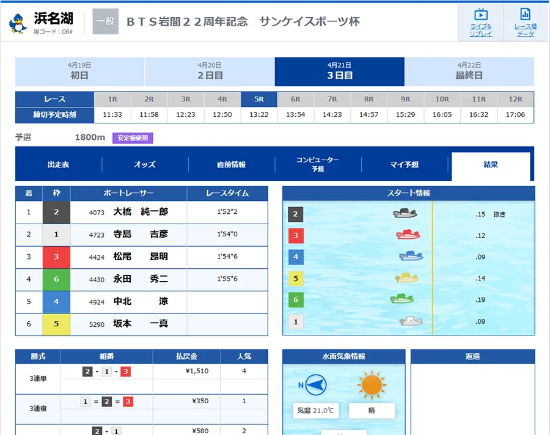
Task: Go to 4月19日 初日 day tab
Action: point(79,71)
